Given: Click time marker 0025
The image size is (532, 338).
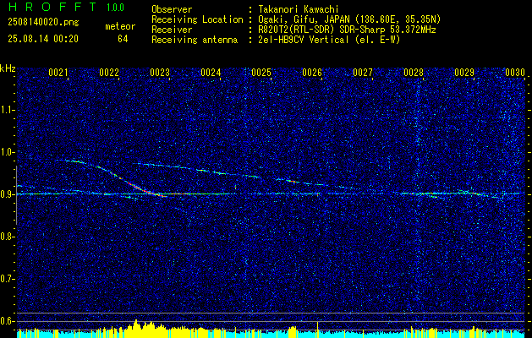Looking at the screenshot, I should [261, 73].
